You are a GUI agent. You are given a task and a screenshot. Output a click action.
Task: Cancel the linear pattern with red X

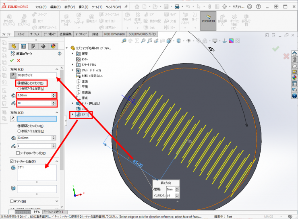point(19,60)
